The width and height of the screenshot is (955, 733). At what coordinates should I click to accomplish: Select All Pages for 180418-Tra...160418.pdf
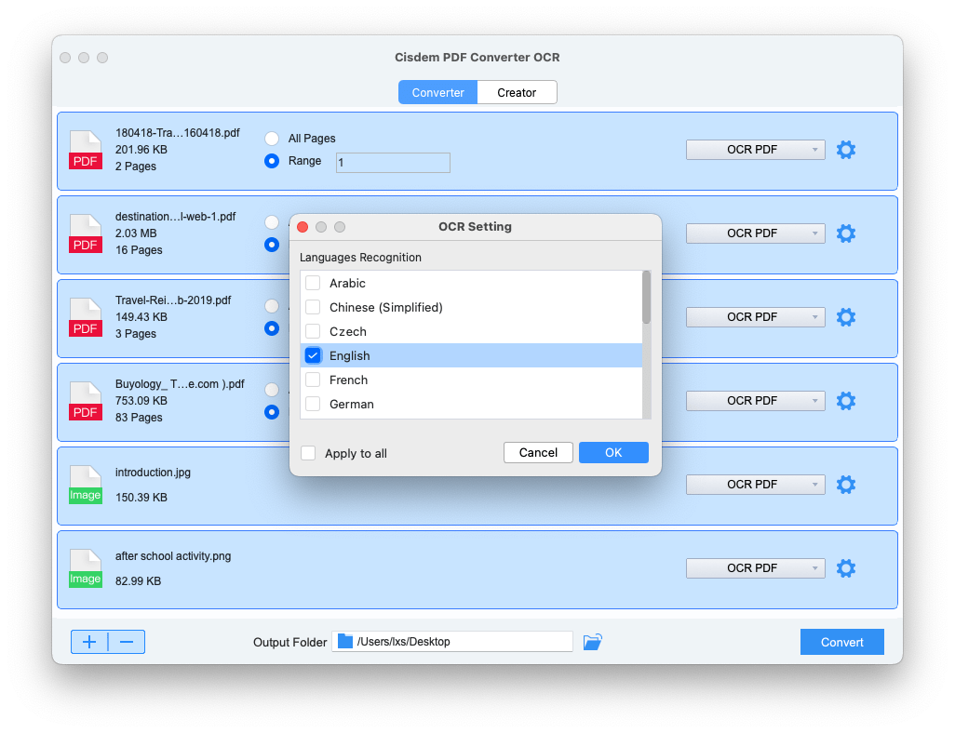pyautogui.click(x=271, y=137)
